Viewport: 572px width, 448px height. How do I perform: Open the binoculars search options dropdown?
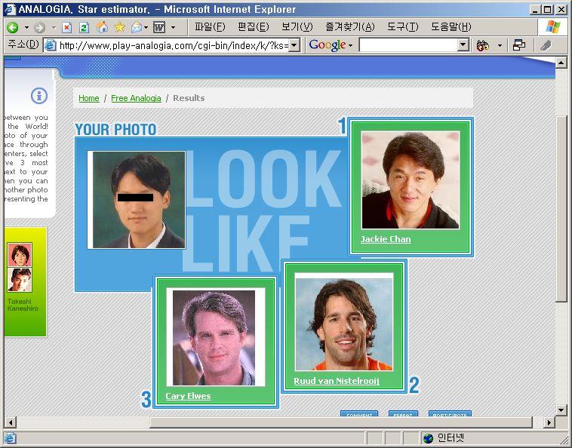tap(500, 45)
